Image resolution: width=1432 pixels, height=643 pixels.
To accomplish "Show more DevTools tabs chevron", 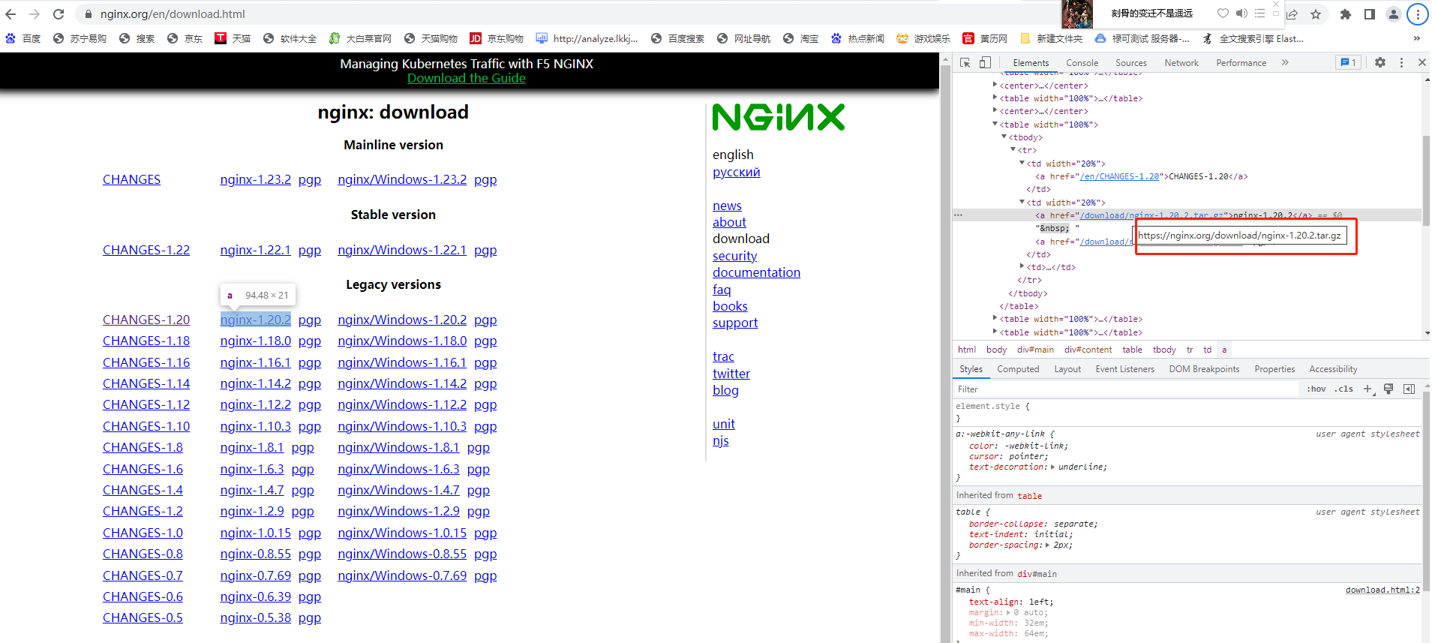I will pyautogui.click(x=1286, y=63).
